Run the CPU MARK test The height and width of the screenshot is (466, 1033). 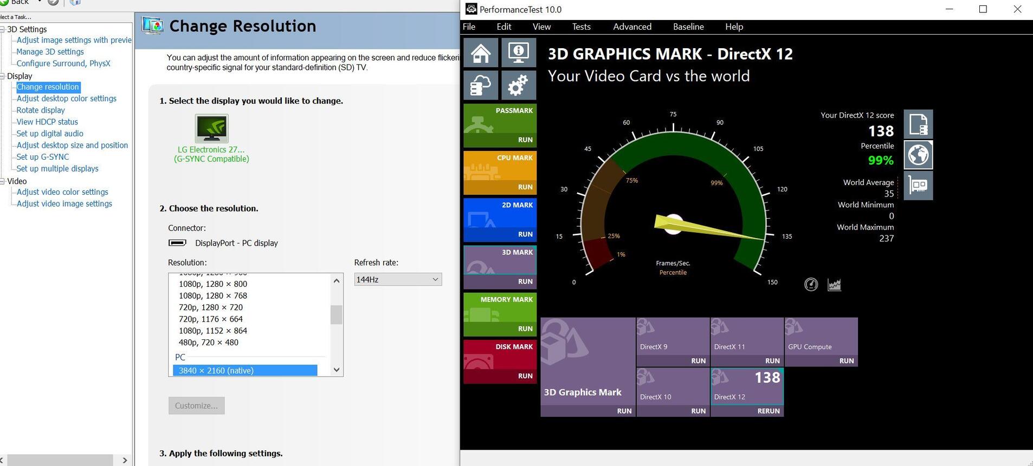point(525,187)
